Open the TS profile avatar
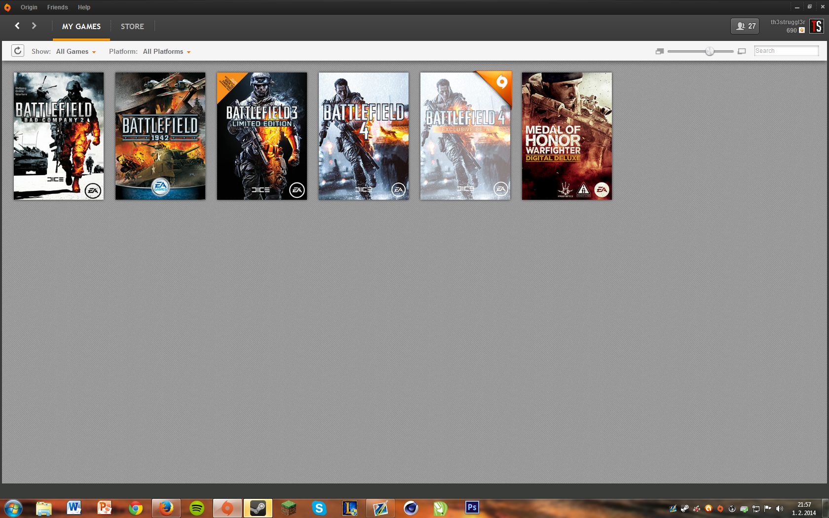 [817, 26]
